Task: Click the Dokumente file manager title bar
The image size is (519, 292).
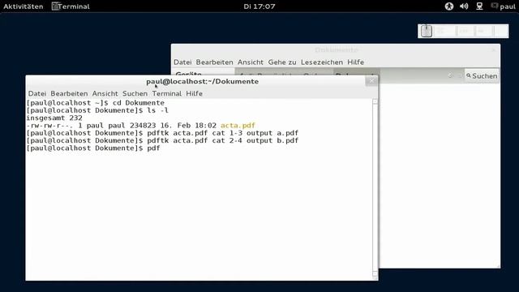Action: coord(336,50)
